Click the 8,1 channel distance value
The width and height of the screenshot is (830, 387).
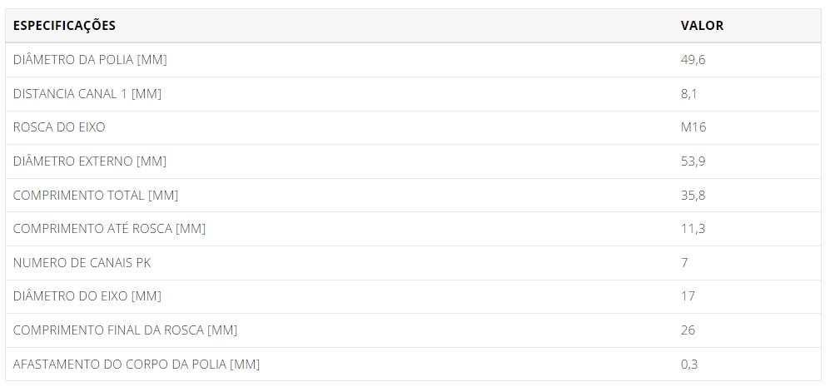click(688, 94)
